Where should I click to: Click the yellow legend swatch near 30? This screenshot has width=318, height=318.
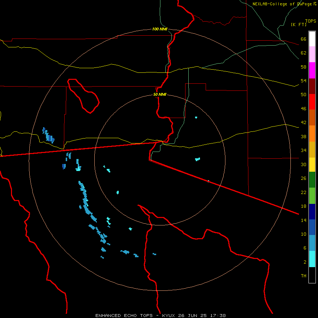point(312,164)
